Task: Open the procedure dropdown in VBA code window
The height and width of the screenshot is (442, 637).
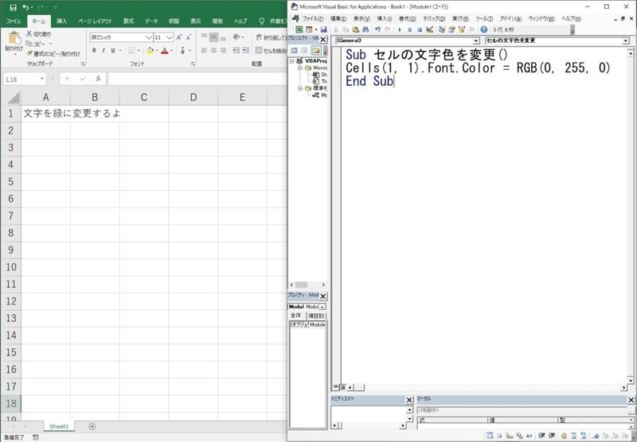Action: [626, 41]
